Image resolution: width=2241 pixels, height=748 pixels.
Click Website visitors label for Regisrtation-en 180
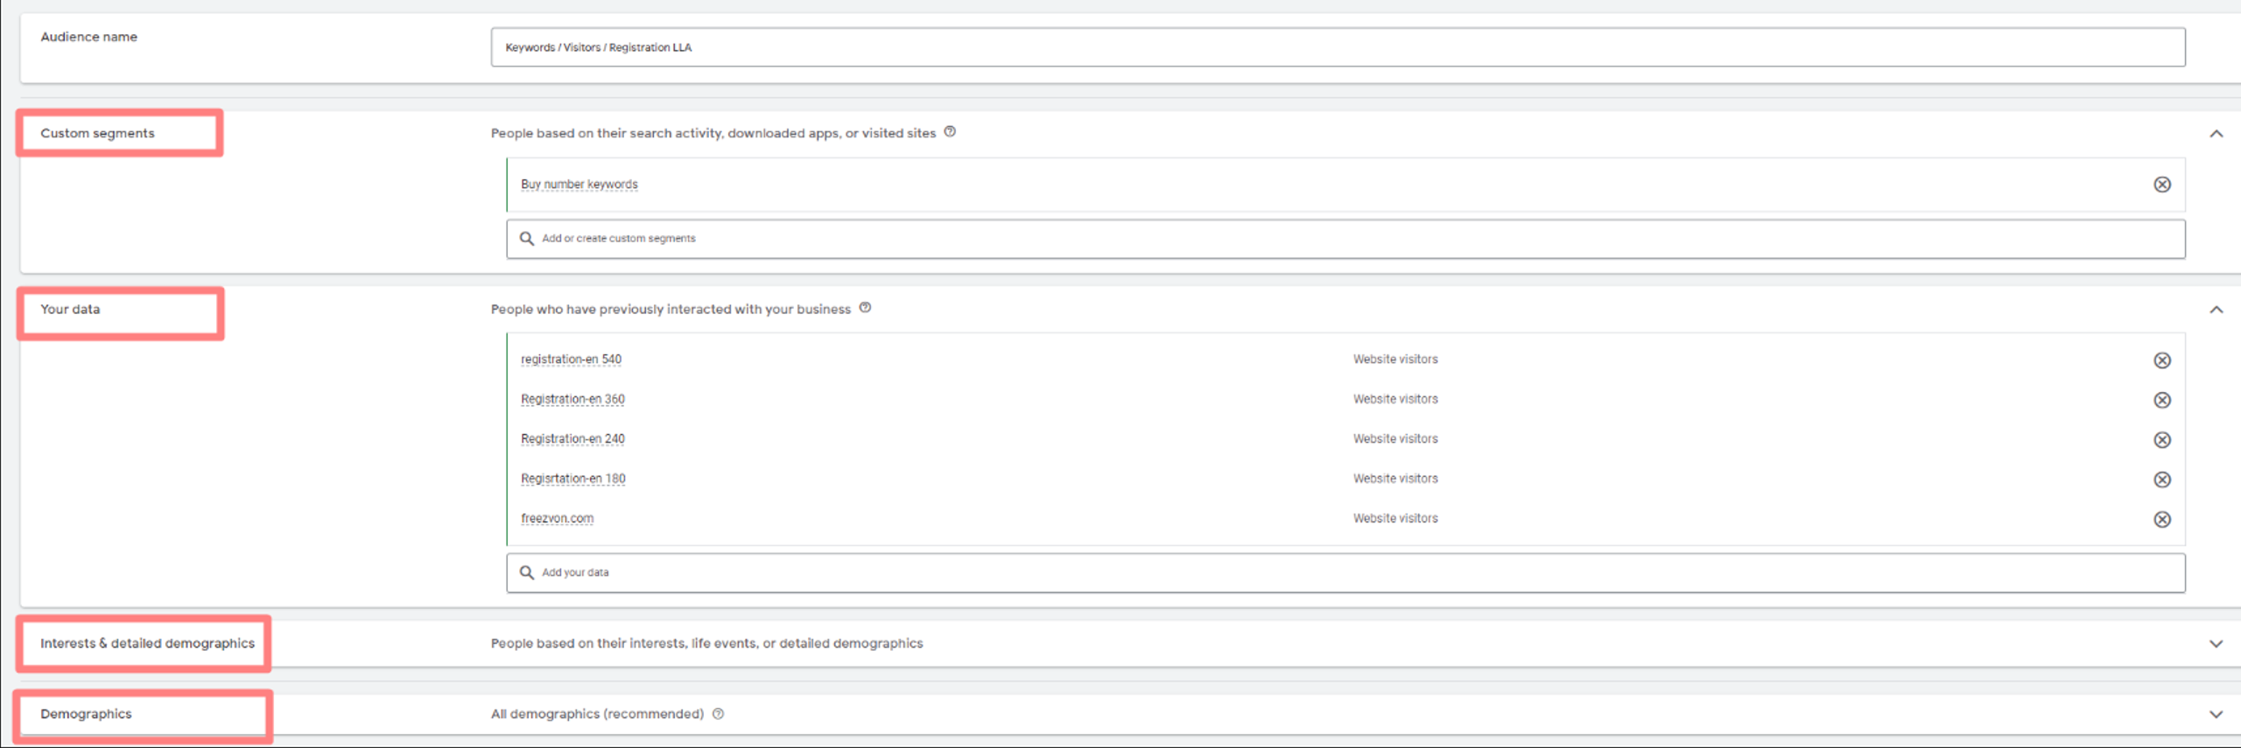[x=1395, y=479]
